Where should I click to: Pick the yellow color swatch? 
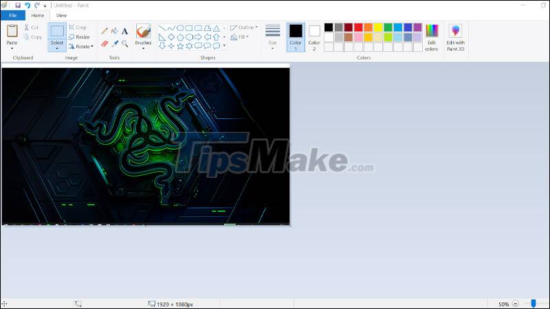[x=378, y=27]
